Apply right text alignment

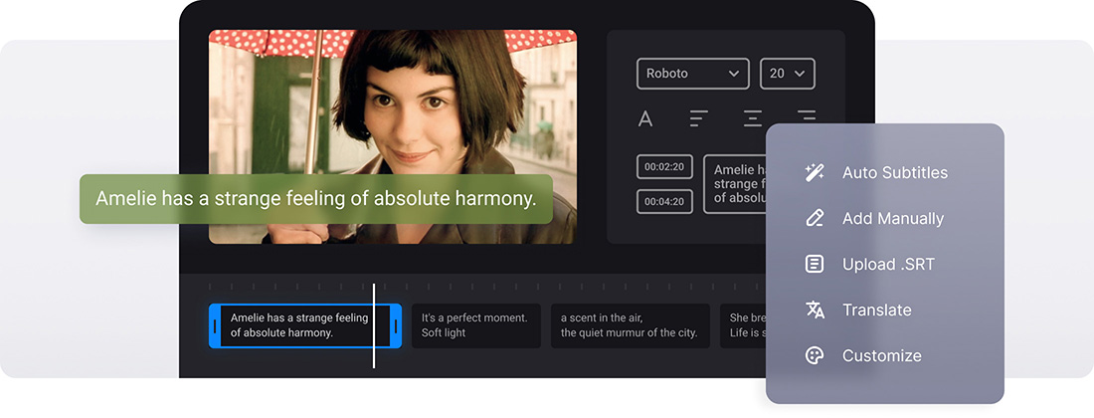806,117
